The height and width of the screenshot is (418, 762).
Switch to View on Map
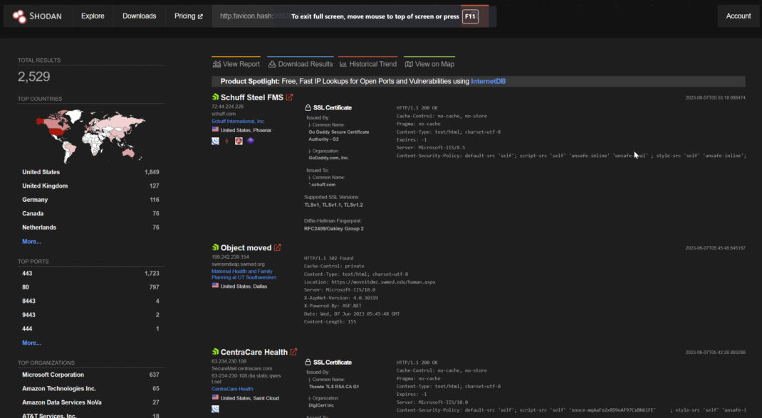tap(429, 64)
